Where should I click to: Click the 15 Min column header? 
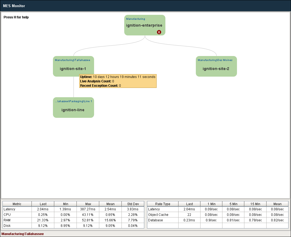coord(255,204)
